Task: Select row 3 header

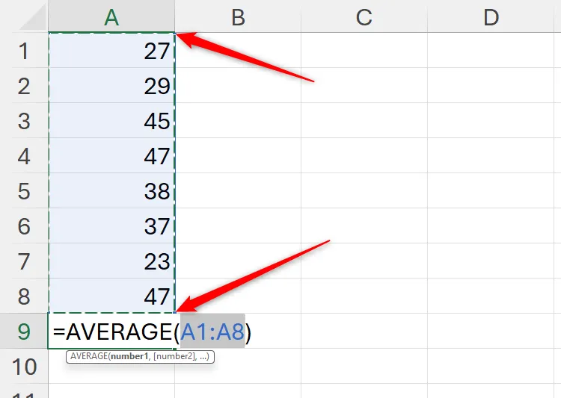Action: [24, 120]
